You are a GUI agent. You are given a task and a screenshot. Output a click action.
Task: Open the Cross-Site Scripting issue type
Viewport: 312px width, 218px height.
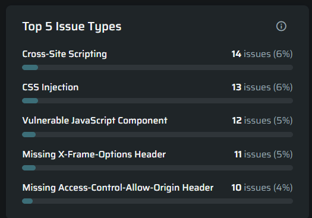(64, 54)
